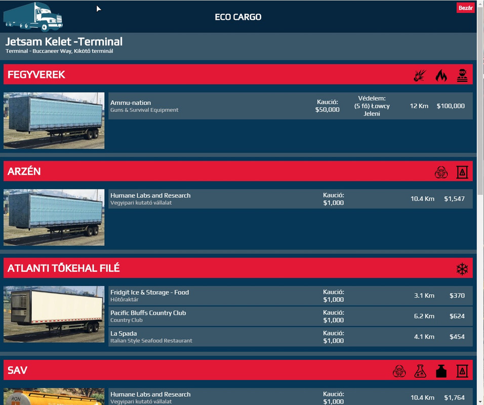
Task: Choose Fridgit Ice & Storage - Food delivery
Action: [x=290, y=296]
